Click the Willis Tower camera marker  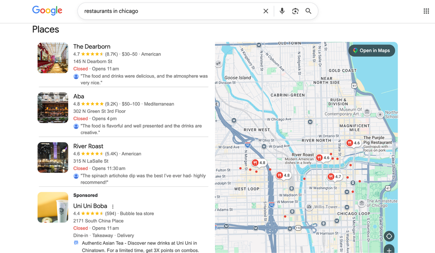pos(309,207)
